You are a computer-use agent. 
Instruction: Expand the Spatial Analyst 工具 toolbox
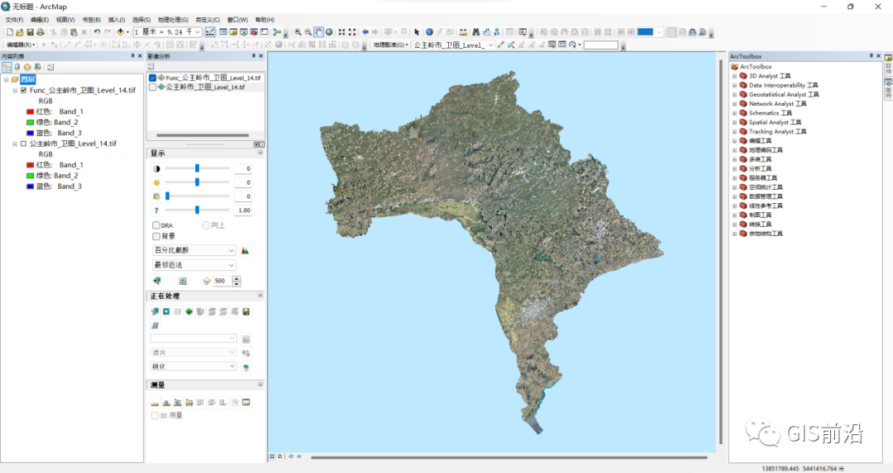click(734, 123)
